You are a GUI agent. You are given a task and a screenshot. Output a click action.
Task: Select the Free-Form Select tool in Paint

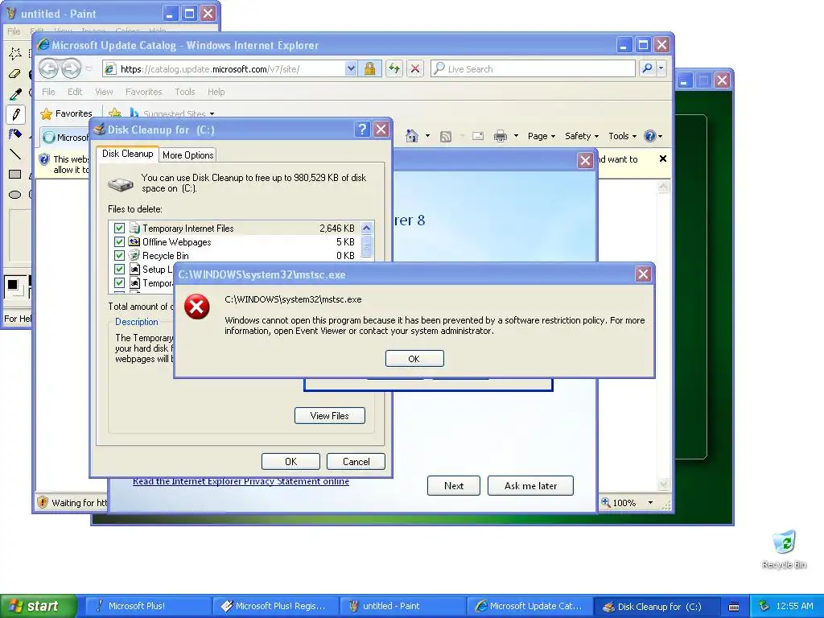(15, 53)
